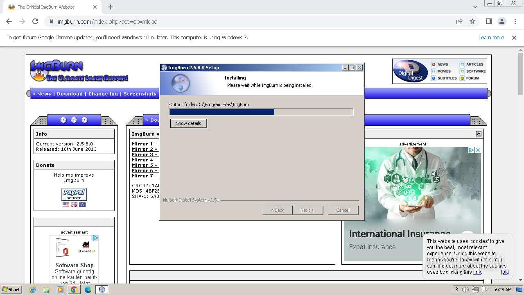The height and width of the screenshot is (295, 524).
Task: Open the Screenshots page in site navigation
Action: click(140, 94)
